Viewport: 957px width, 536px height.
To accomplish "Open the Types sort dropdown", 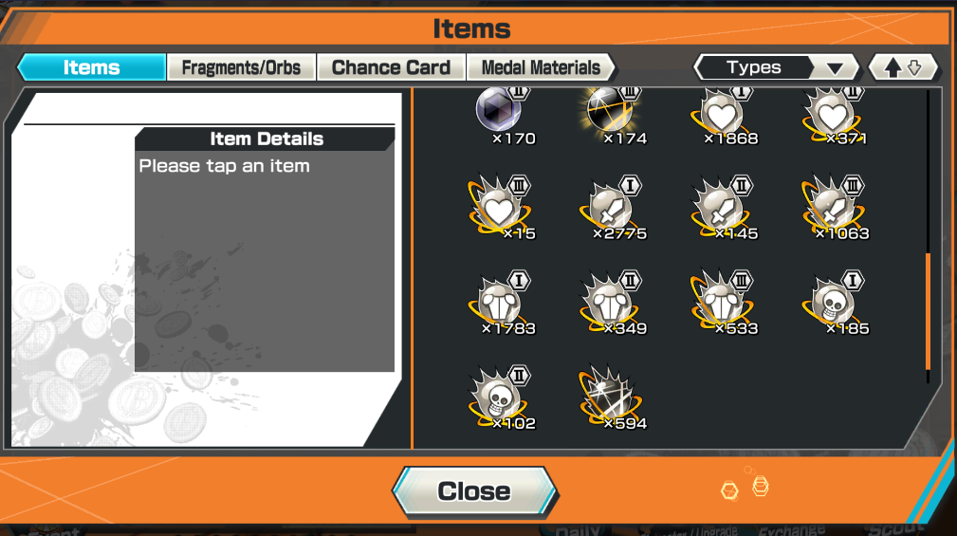I will (x=777, y=67).
